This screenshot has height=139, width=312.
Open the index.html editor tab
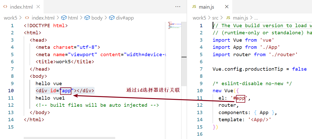point(21,7)
